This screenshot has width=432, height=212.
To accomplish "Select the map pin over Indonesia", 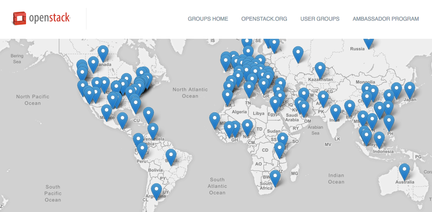I will click(379, 139).
